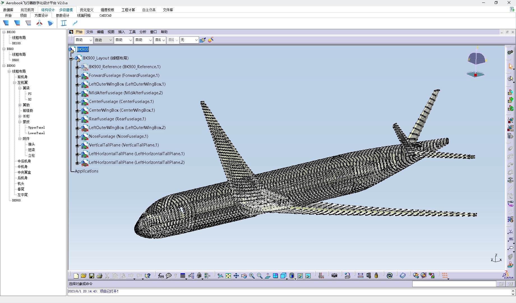Collapse BK100 in the left tree

[x=4, y=32]
